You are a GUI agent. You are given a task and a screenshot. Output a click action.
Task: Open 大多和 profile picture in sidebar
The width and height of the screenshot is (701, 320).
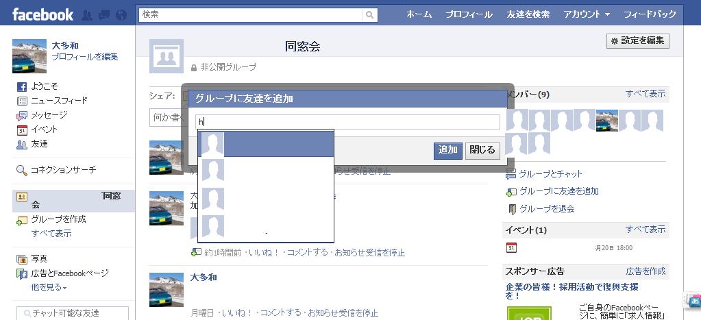(x=29, y=56)
